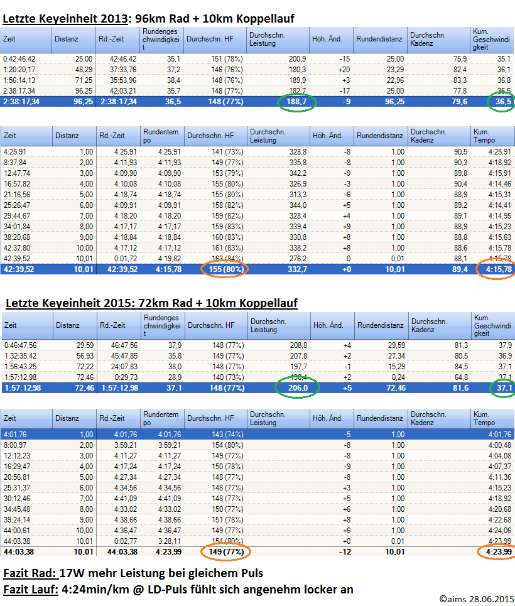Click the green-circled 36,5 speed total
Image resolution: width=515 pixels, height=606 pixels.
(x=502, y=101)
